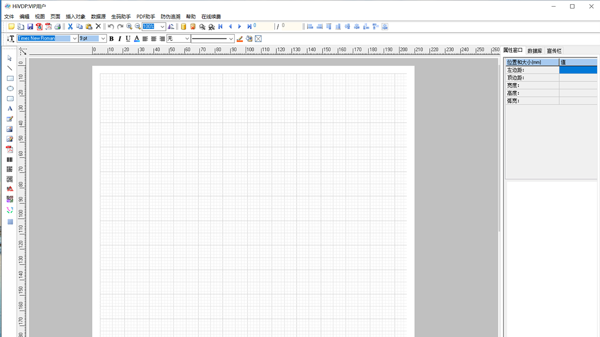The image size is (600, 337).
Task: Zoom in with the magnifier plus icon
Action: tap(129, 27)
